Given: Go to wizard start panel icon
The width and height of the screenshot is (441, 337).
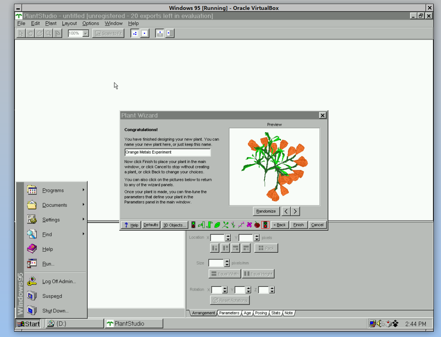Looking at the screenshot, I should pos(193,225).
